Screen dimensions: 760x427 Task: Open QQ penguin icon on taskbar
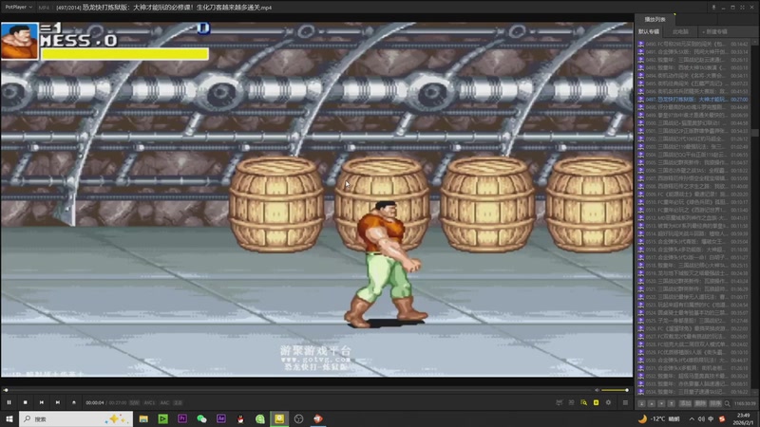click(x=240, y=418)
